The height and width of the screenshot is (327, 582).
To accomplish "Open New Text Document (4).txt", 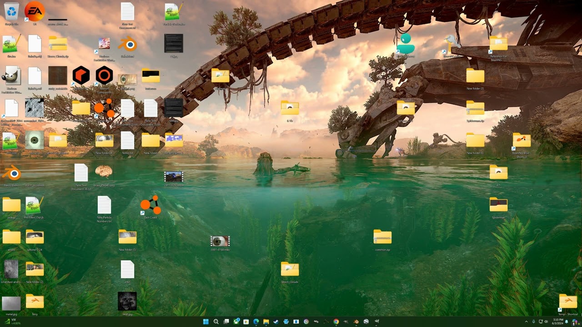I will coord(81,173).
